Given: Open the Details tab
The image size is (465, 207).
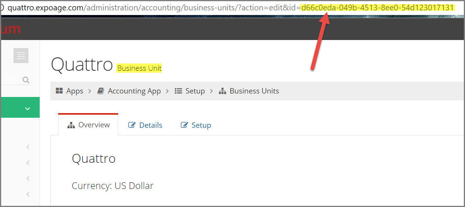Looking at the screenshot, I should click(145, 125).
